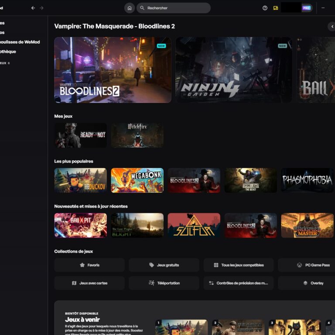
Task: Open the Jeux avec cartes collection
Action: [89, 283]
